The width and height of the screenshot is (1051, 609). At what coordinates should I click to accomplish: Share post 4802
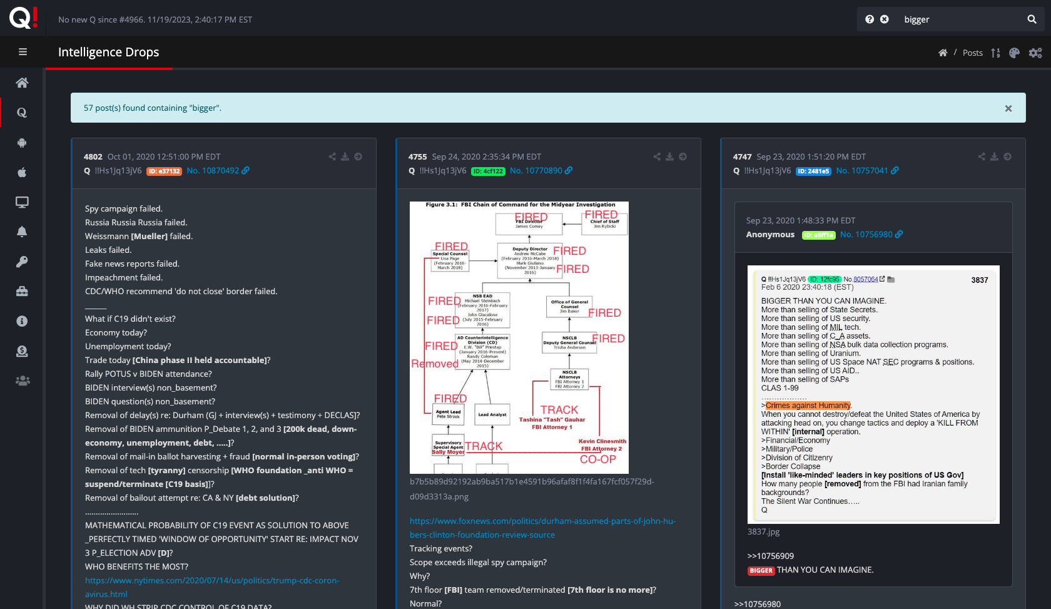click(332, 156)
